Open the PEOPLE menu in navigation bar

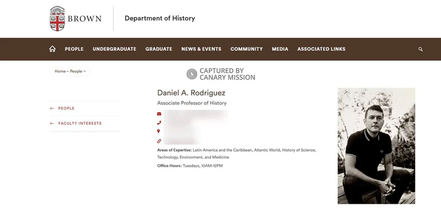[74, 49]
